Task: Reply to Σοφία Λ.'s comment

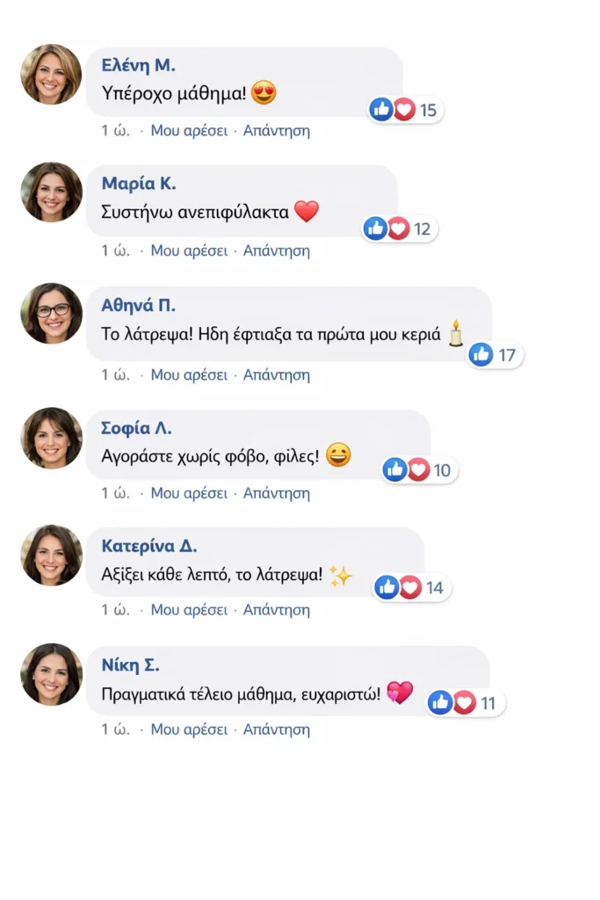Action: (x=276, y=493)
